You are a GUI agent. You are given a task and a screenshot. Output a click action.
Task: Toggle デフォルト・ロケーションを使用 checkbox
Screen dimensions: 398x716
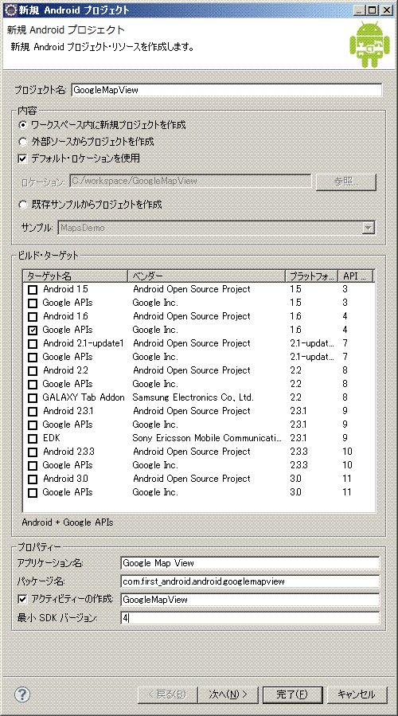[23, 159]
